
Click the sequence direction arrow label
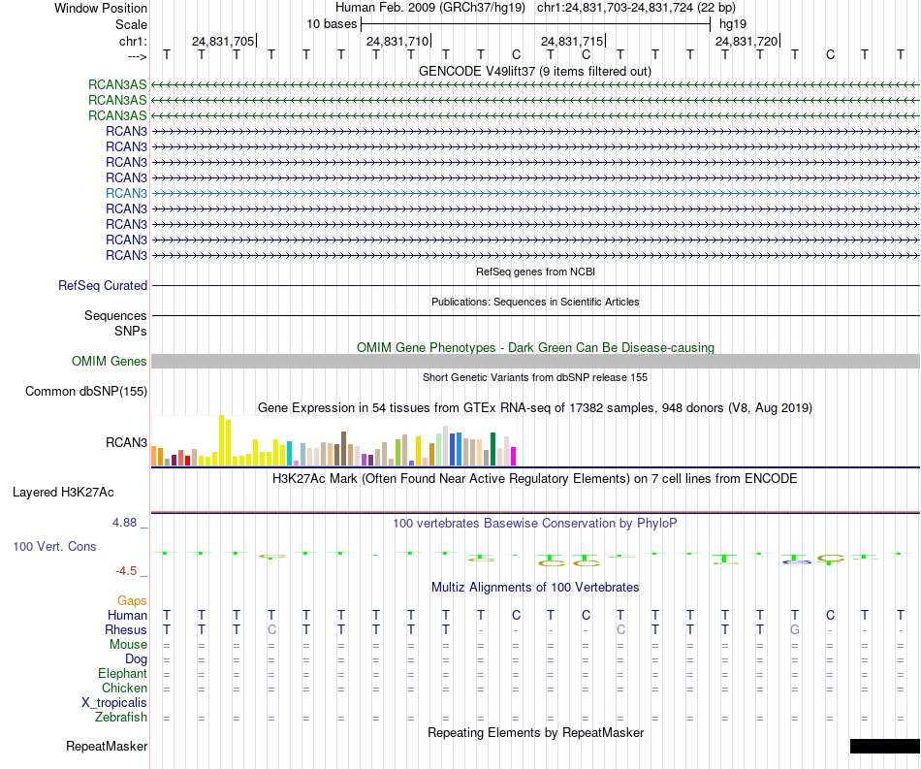(137, 56)
